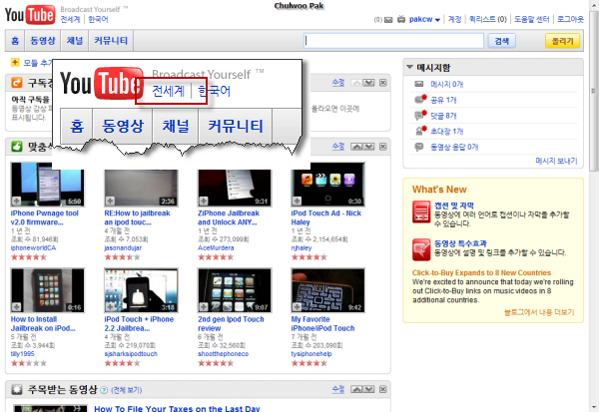Add iPhone Pwnage tool video to quicklist via plus icon
The image size is (599, 412).
tap(16, 201)
